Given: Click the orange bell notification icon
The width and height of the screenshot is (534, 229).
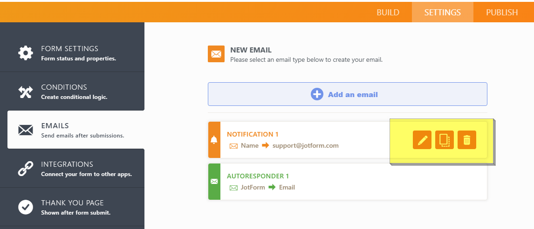Looking at the screenshot, I should [214, 140].
